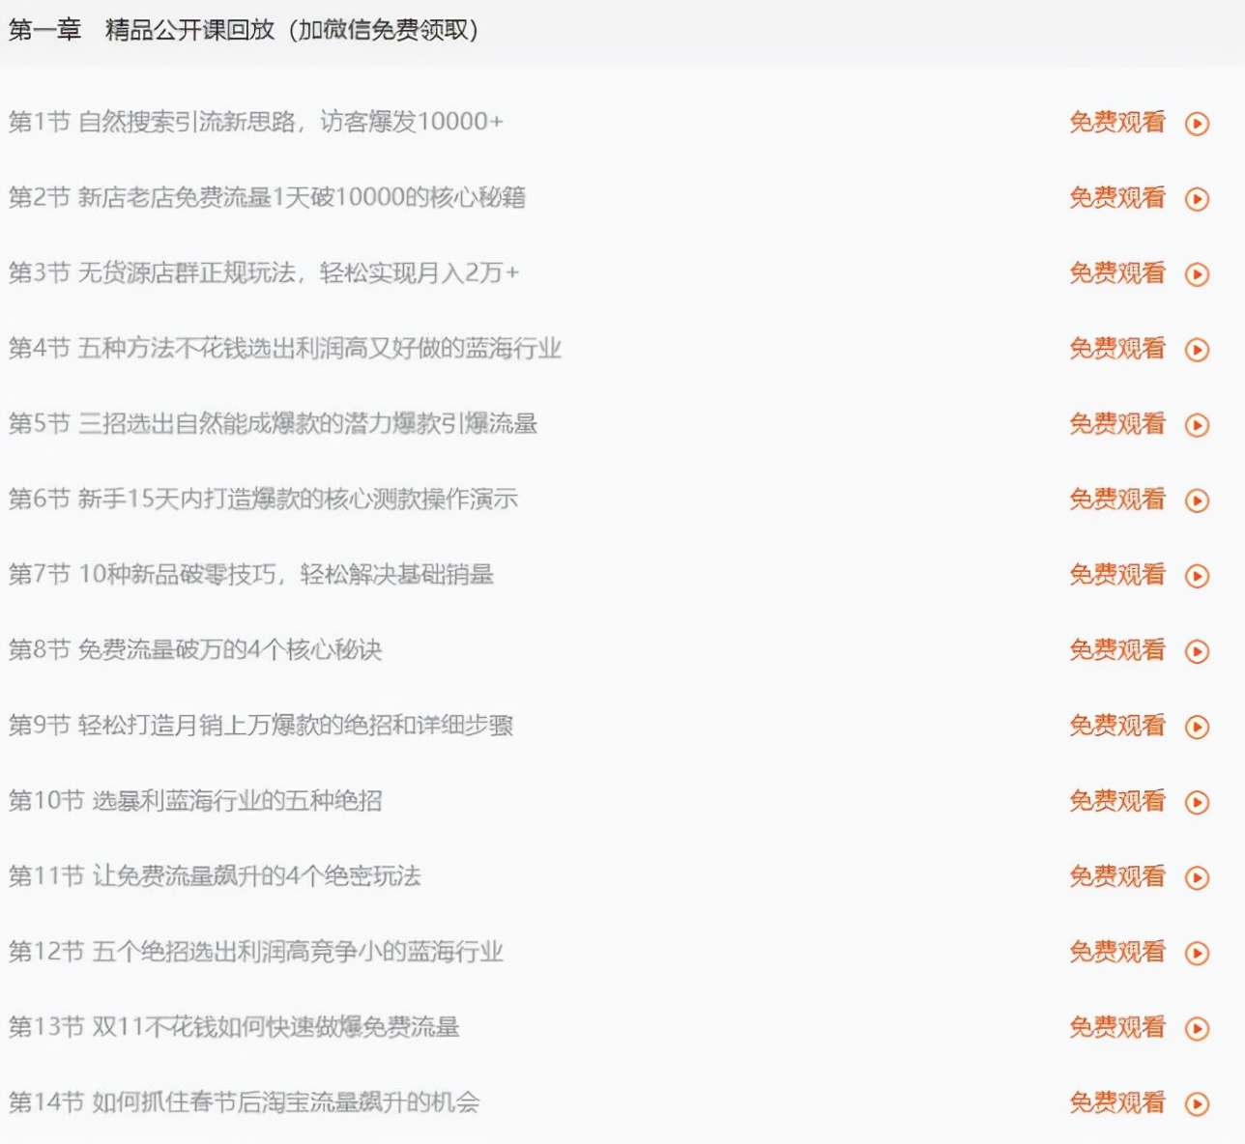This screenshot has height=1144, width=1245.
Task: Click the play icon for 第3节
Action: [x=1197, y=274]
